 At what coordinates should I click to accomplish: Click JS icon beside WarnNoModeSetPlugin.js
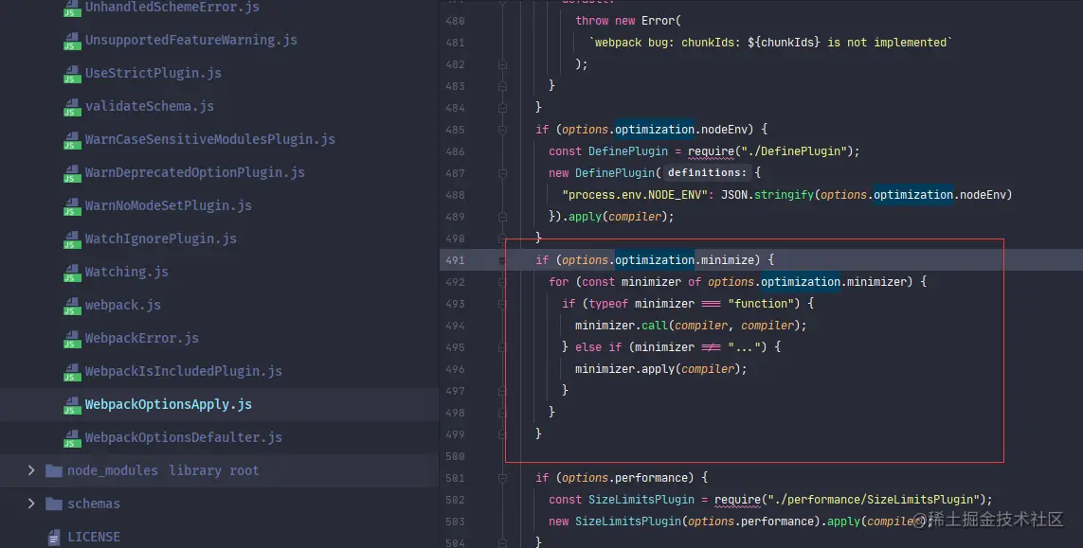coord(72,206)
